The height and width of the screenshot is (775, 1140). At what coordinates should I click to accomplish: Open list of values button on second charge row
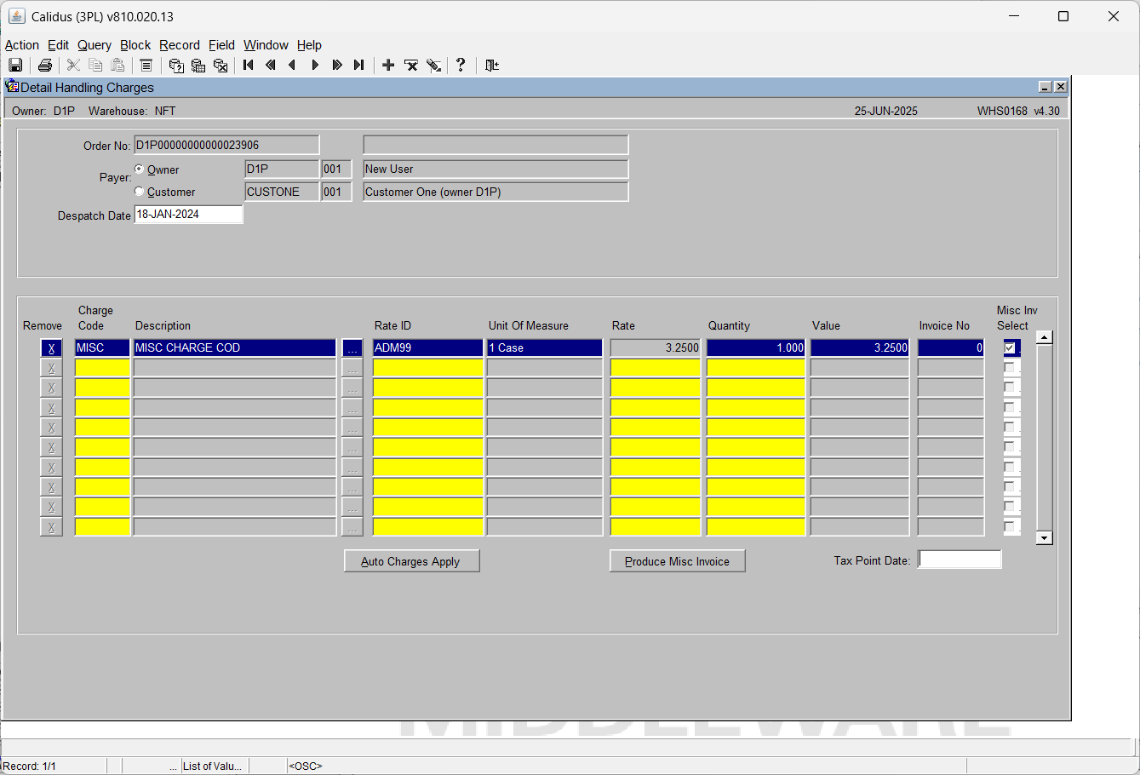[352, 368]
